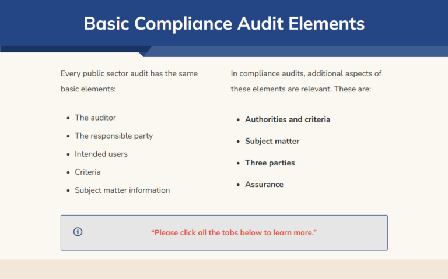This screenshot has width=448, height=279.
Task: Click 'Subject matter information' bullet item
Action: pos(123,190)
